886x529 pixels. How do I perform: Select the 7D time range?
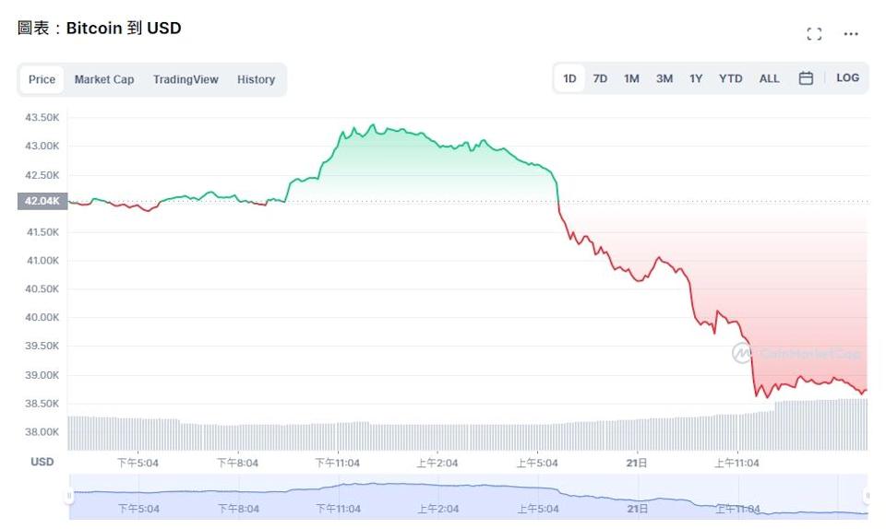tap(600, 78)
